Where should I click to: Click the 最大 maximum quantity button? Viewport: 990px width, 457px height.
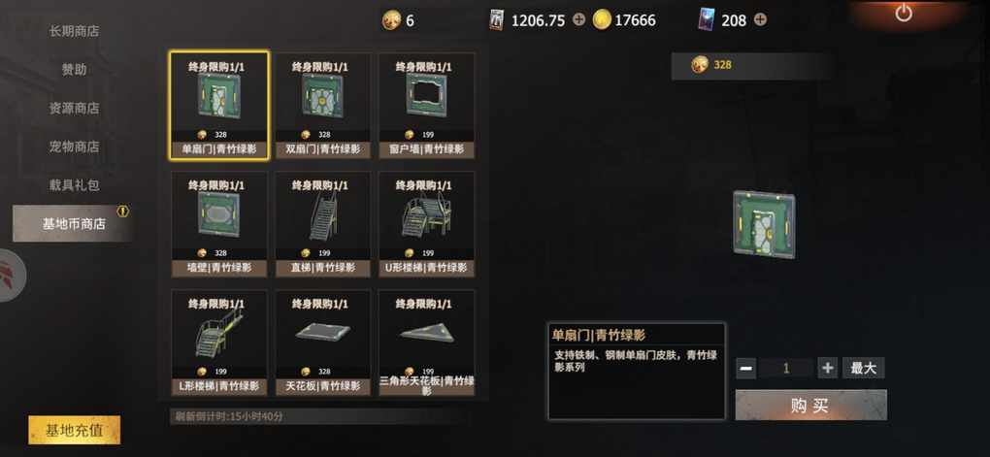(x=863, y=368)
